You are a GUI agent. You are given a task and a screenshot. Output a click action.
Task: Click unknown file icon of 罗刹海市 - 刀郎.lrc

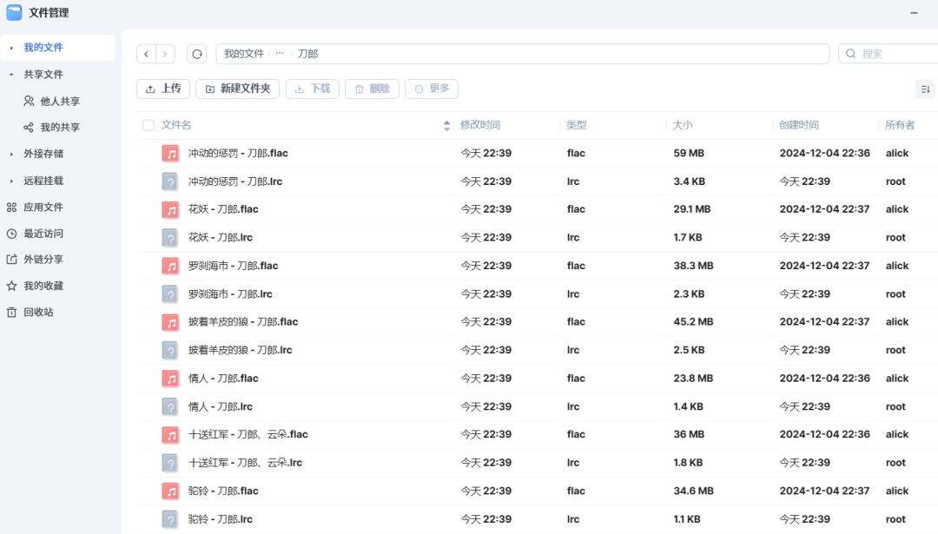point(170,294)
